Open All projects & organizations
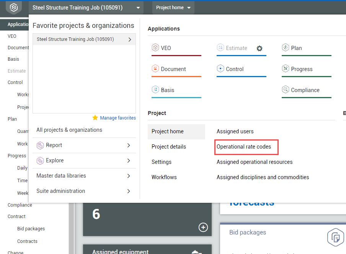This screenshot has width=346, height=254. coord(69,130)
